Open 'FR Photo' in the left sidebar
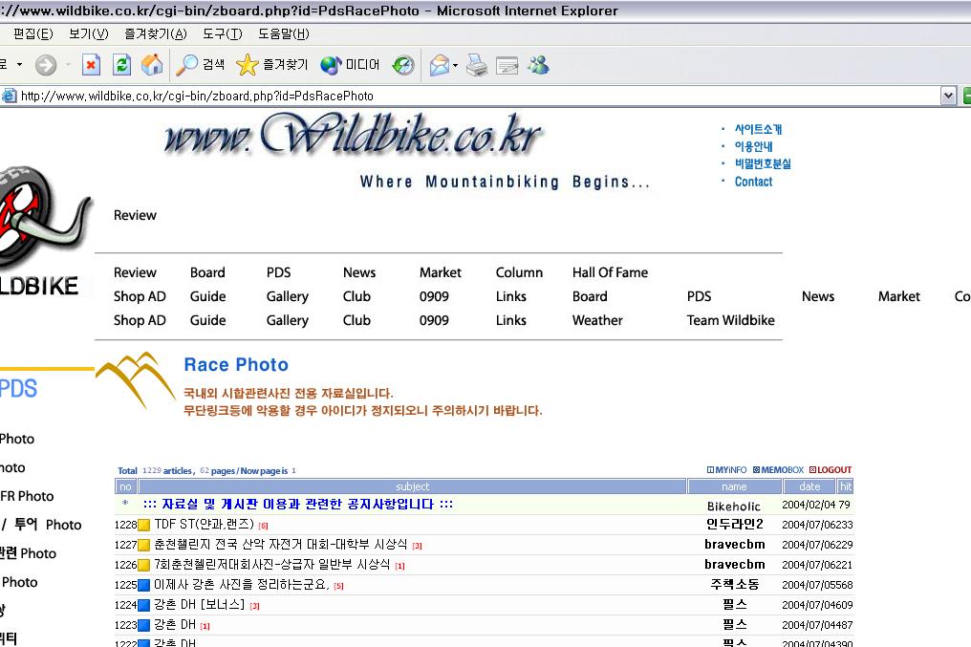 pos(28,496)
